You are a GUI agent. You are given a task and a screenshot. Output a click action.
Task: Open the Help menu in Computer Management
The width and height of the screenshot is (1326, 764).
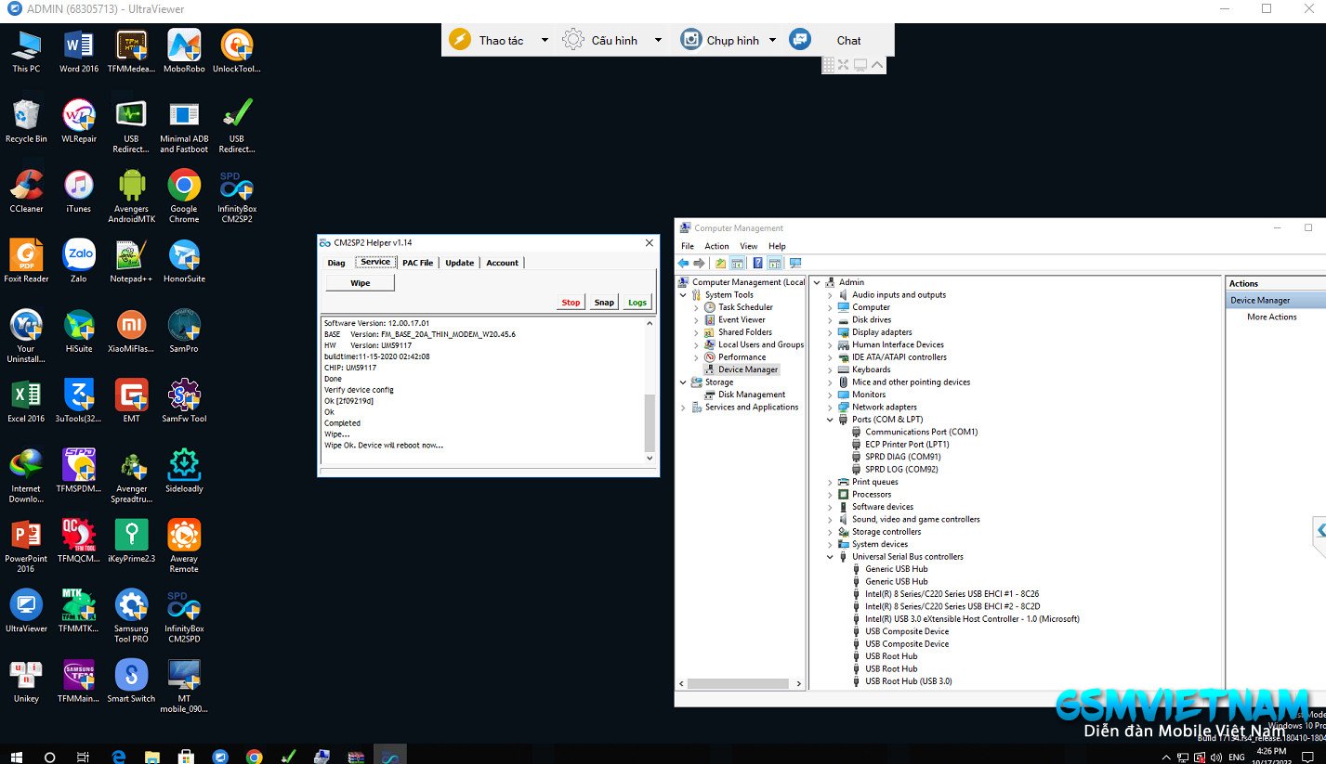pos(777,246)
